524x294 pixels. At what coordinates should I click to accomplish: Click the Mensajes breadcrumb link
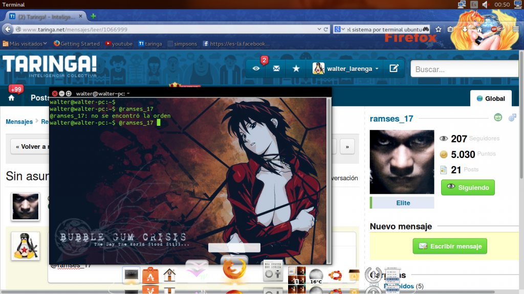[19, 122]
